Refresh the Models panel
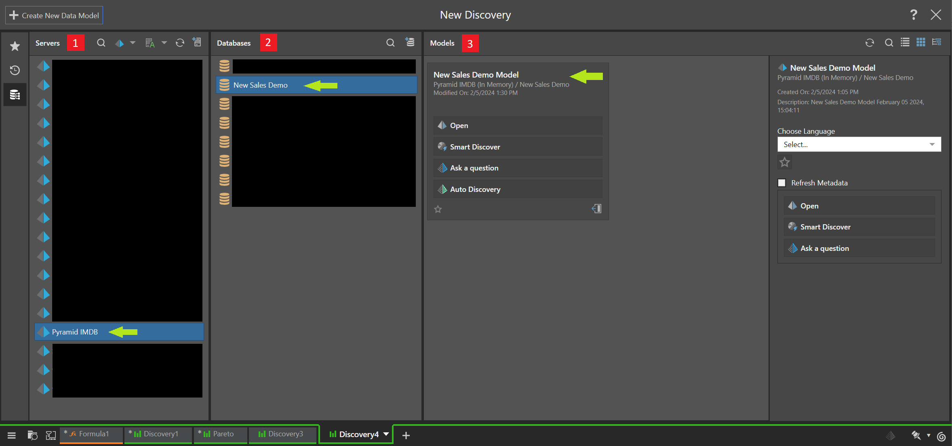 click(x=870, y=43)
